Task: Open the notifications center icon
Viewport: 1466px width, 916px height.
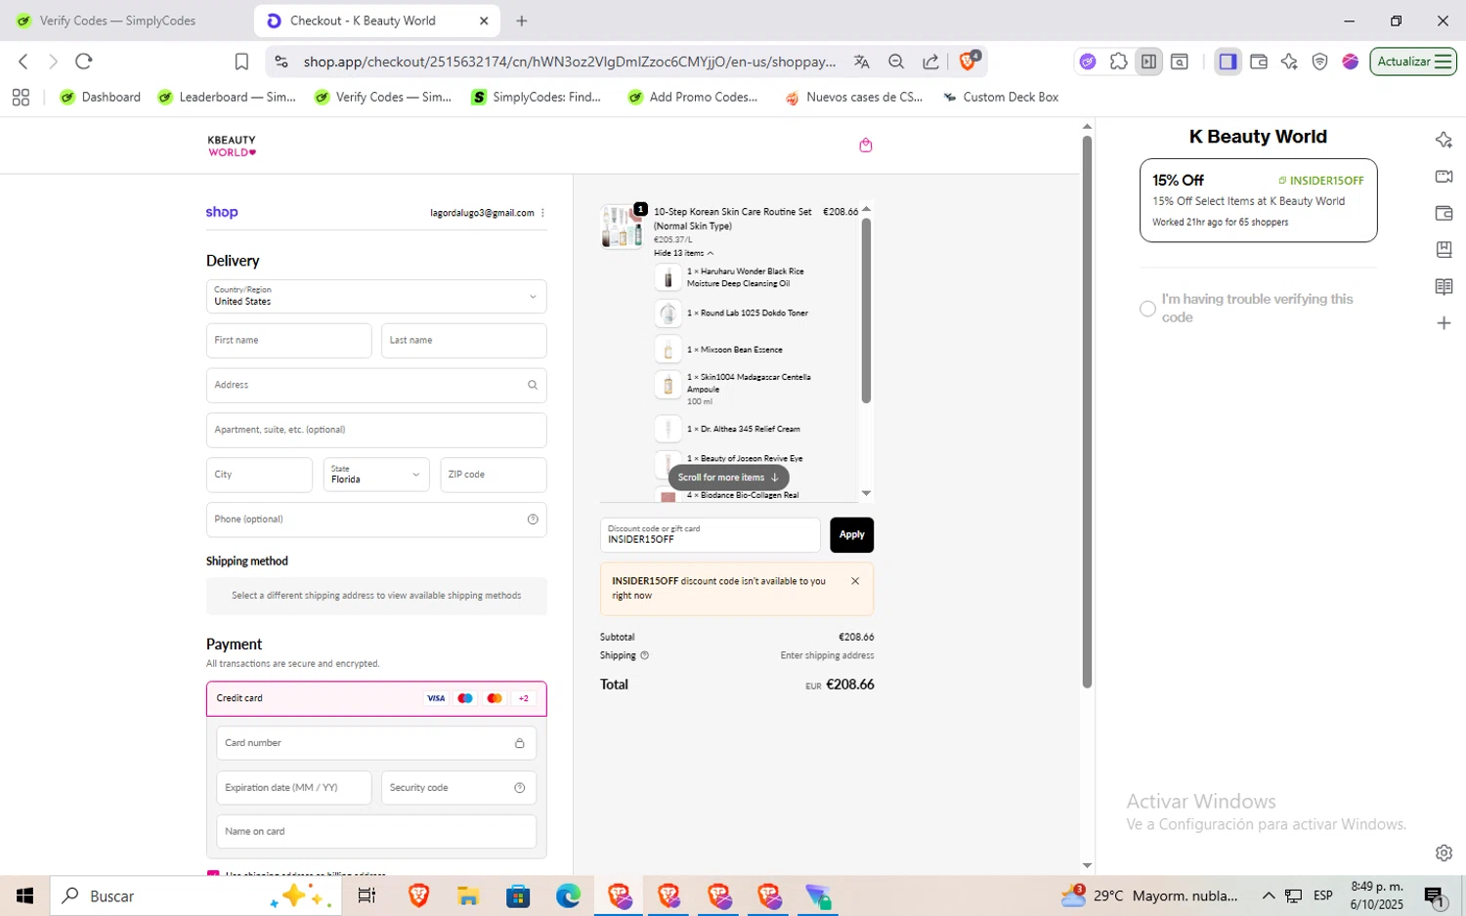Action: tap(1435, 895)
